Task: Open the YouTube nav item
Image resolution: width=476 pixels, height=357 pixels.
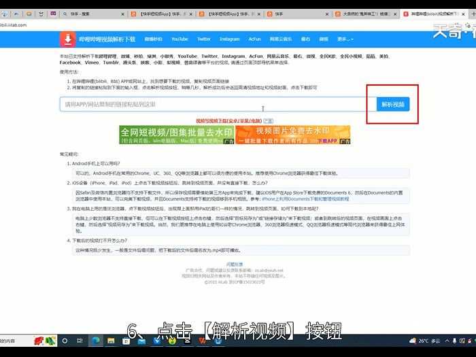Action: click(180, 39)
